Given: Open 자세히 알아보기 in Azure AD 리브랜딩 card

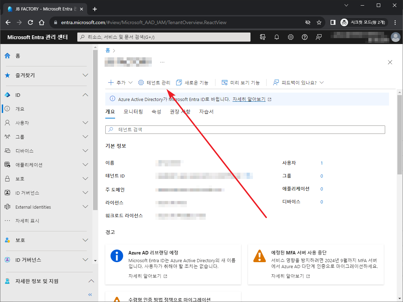Looking at the screenshot, I should click(145, 276).
